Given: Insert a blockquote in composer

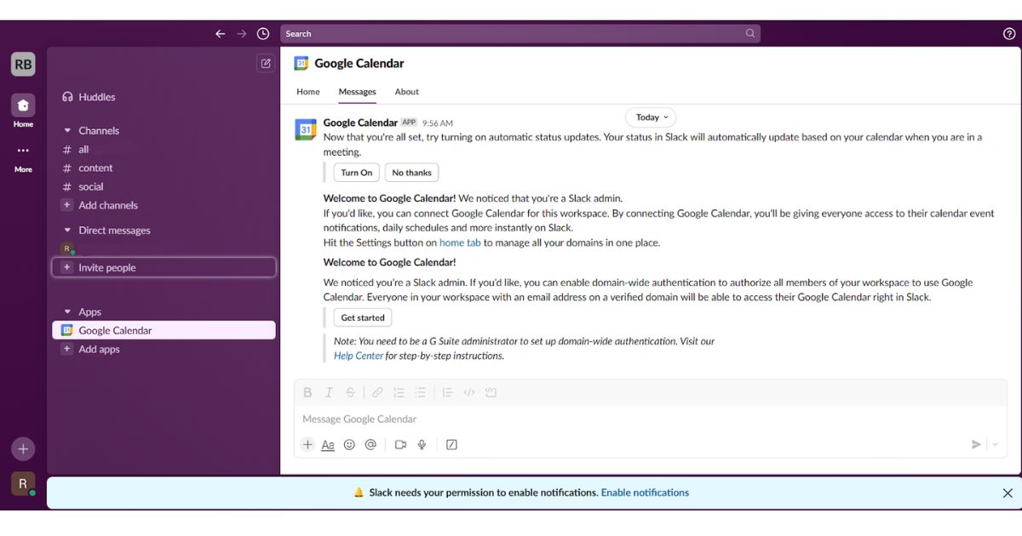Looking at the screenshot, I should coord(447,392).
